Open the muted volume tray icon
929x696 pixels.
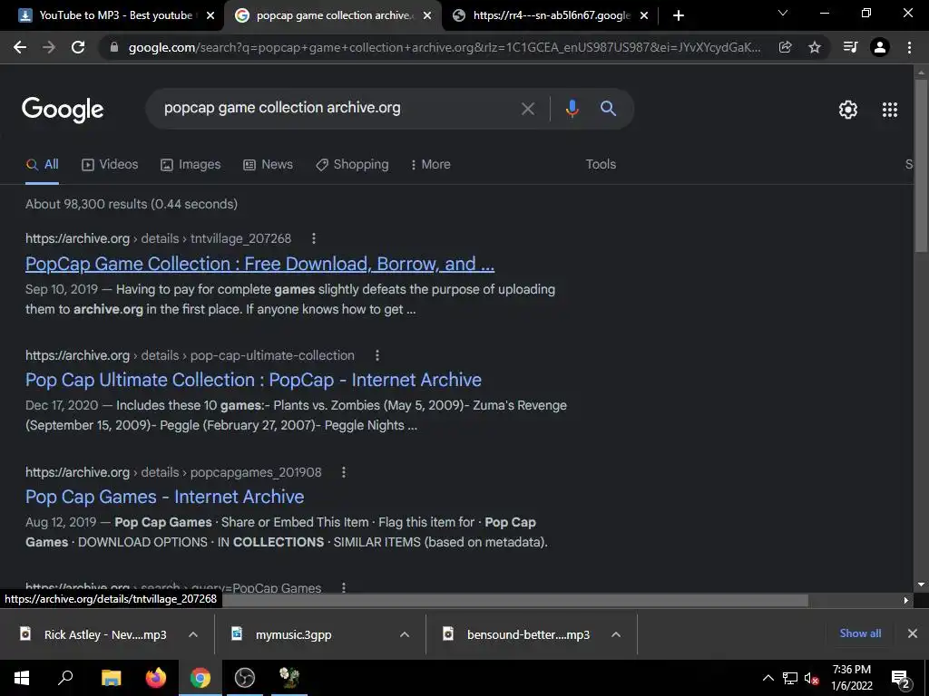(811, 678)
